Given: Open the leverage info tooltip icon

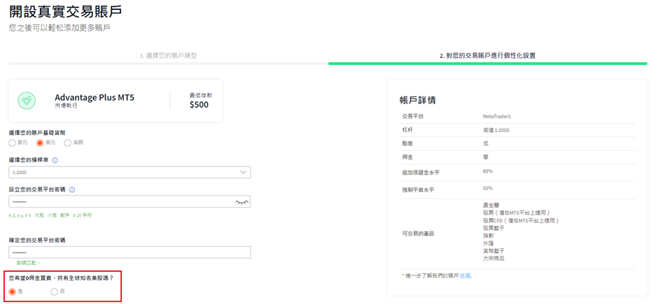Looking at the screenshot, I should click(55, 160).
